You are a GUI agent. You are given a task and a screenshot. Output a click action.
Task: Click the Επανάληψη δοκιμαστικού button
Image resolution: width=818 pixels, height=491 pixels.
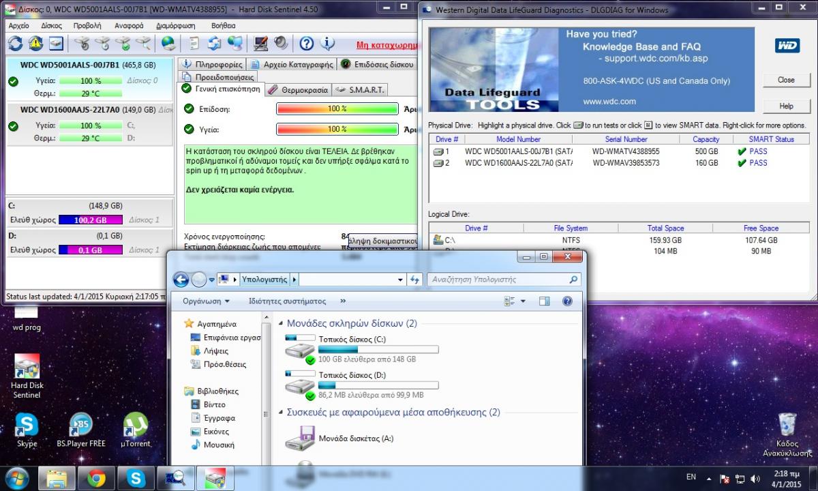tap(382, 241)
